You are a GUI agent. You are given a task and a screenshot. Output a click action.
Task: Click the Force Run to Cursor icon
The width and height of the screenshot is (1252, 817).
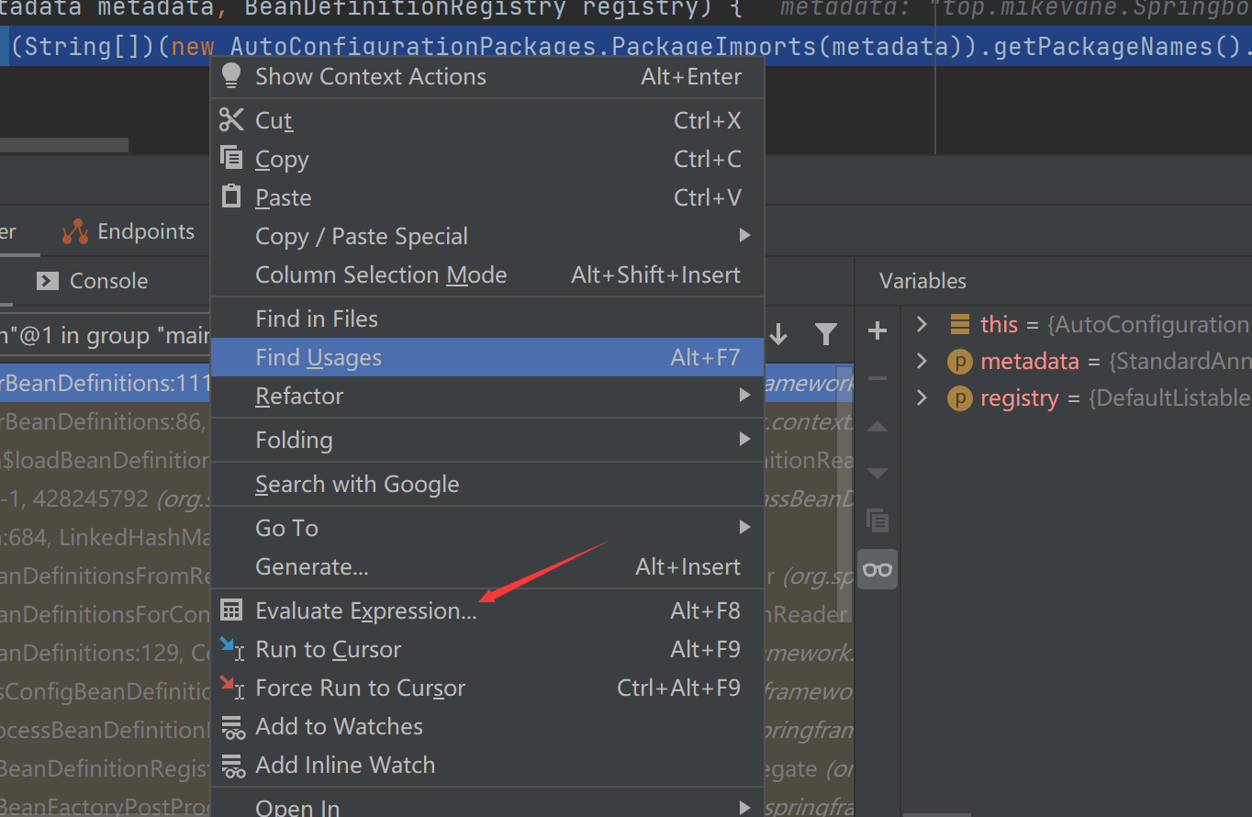pos(231,688)
